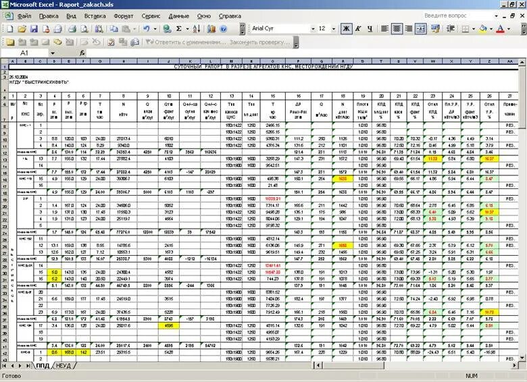Screen dimensions: 527x382
Task: Open the Borders dropdown arrow
Action: click(x=474, y=29)
